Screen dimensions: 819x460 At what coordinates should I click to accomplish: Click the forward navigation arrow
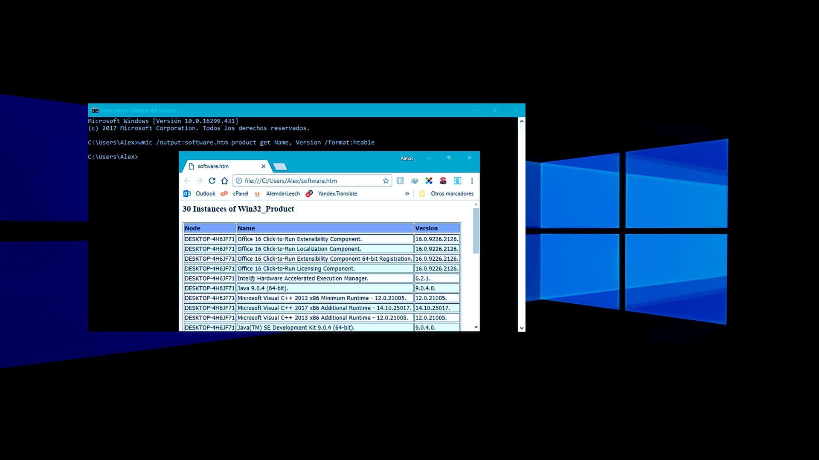[x=199, y=181]
